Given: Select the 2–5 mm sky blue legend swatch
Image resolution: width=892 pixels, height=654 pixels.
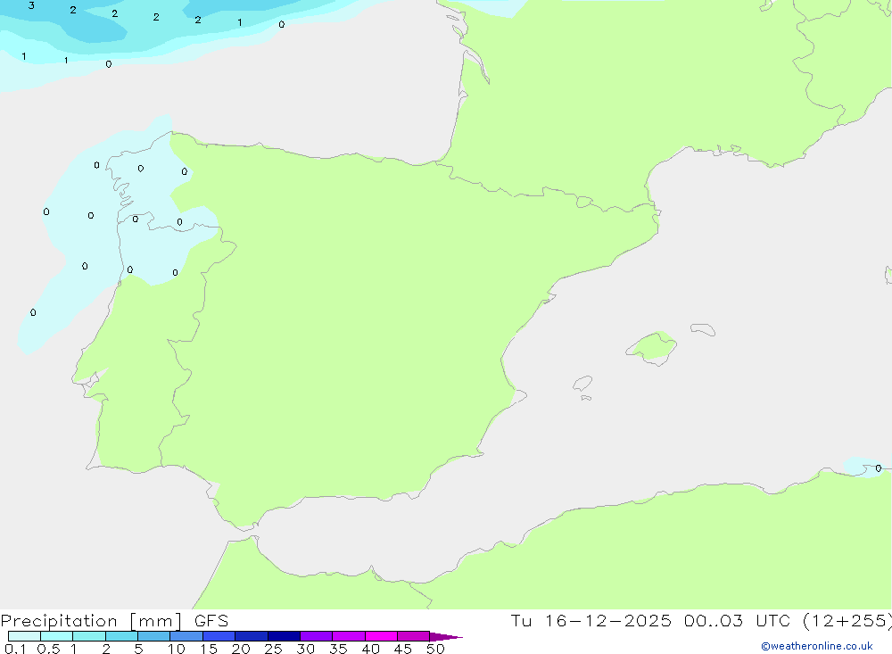Looking at the screenshot, I should [121, 636].
